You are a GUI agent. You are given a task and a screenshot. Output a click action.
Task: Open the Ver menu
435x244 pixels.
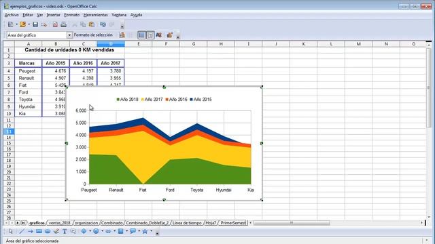coord(39,15)
